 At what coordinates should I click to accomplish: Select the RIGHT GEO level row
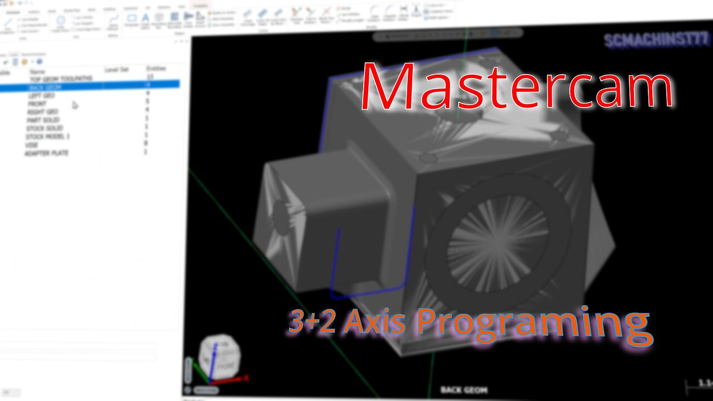pyautogui.click(x=89, y=112)
